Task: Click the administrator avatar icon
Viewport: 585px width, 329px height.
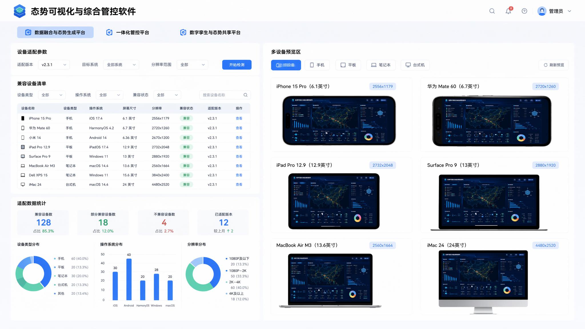Action: pyautogui.click(x=542, y=11)
